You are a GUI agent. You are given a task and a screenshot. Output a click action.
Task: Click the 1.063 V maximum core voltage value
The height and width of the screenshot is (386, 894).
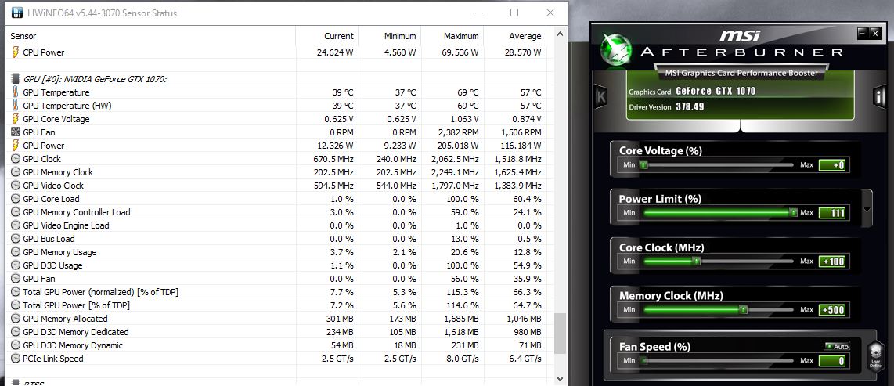(x=463, y=119)
